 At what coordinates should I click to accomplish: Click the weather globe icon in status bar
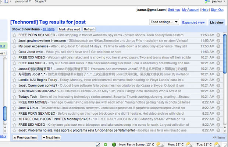click(114, 144)
